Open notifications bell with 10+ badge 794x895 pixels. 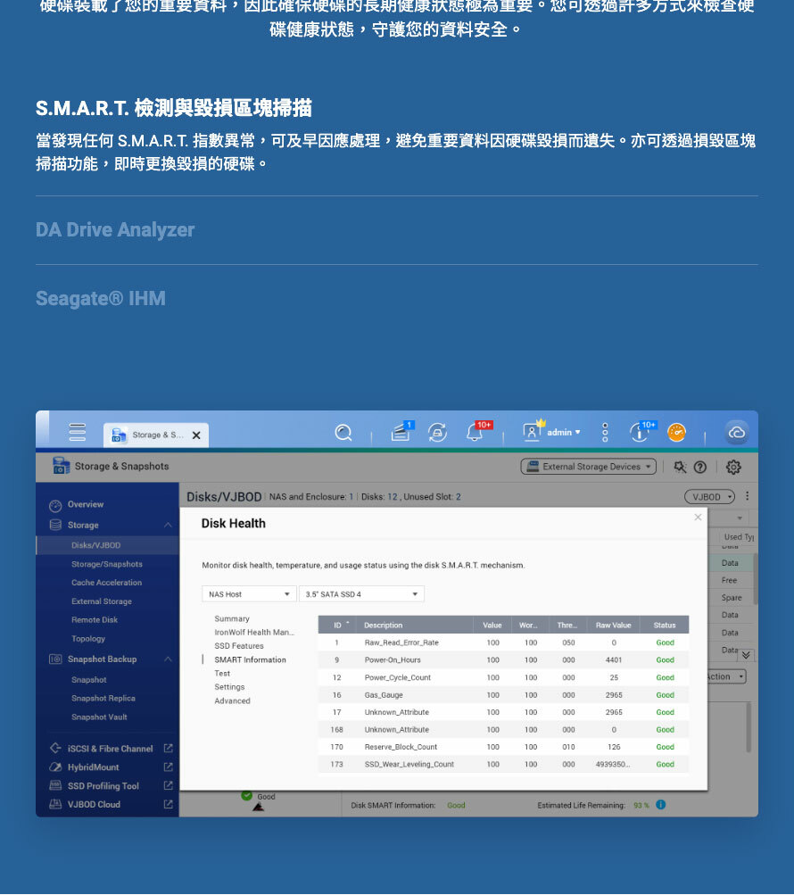(476, 432)
